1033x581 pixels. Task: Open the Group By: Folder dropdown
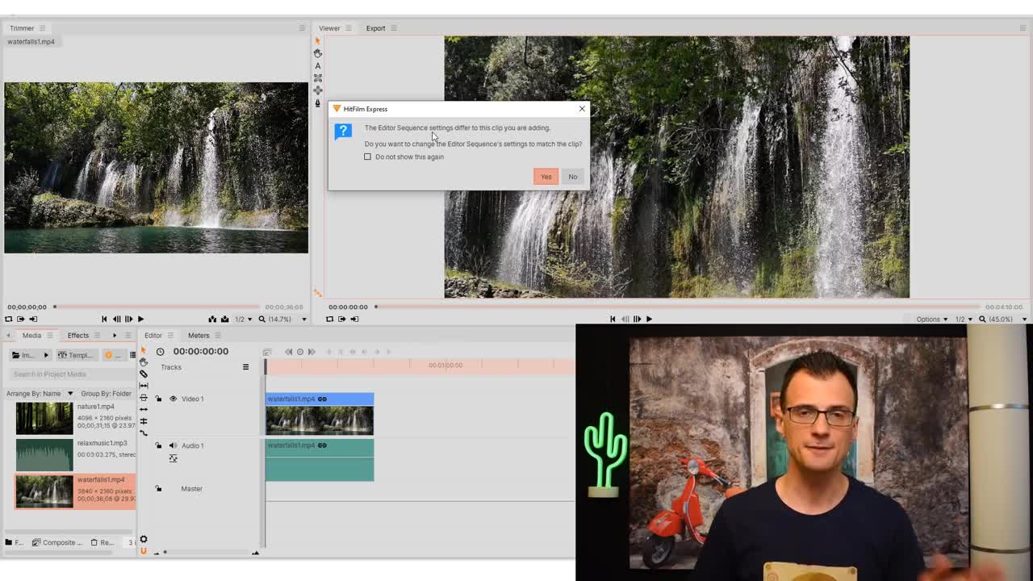(107, 394)
